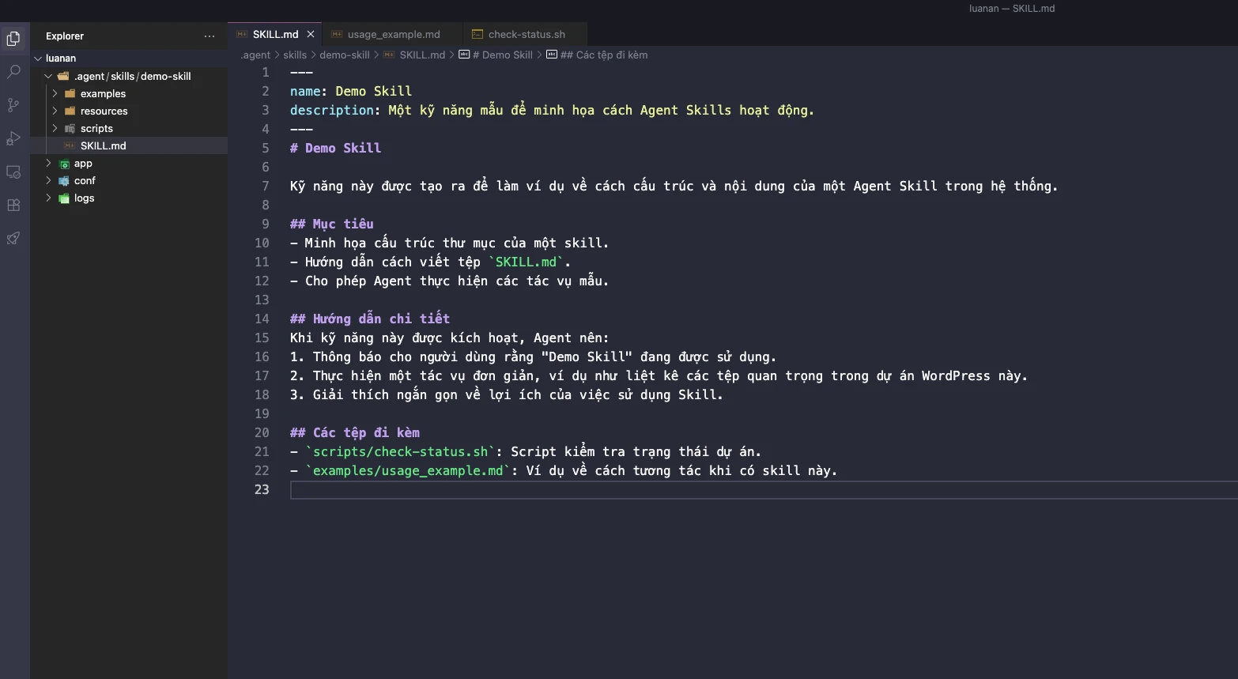Switch to the check-status.sh tab
Image resolution: width=1238 pixels, height=679 pixels.
coord(527,35)
